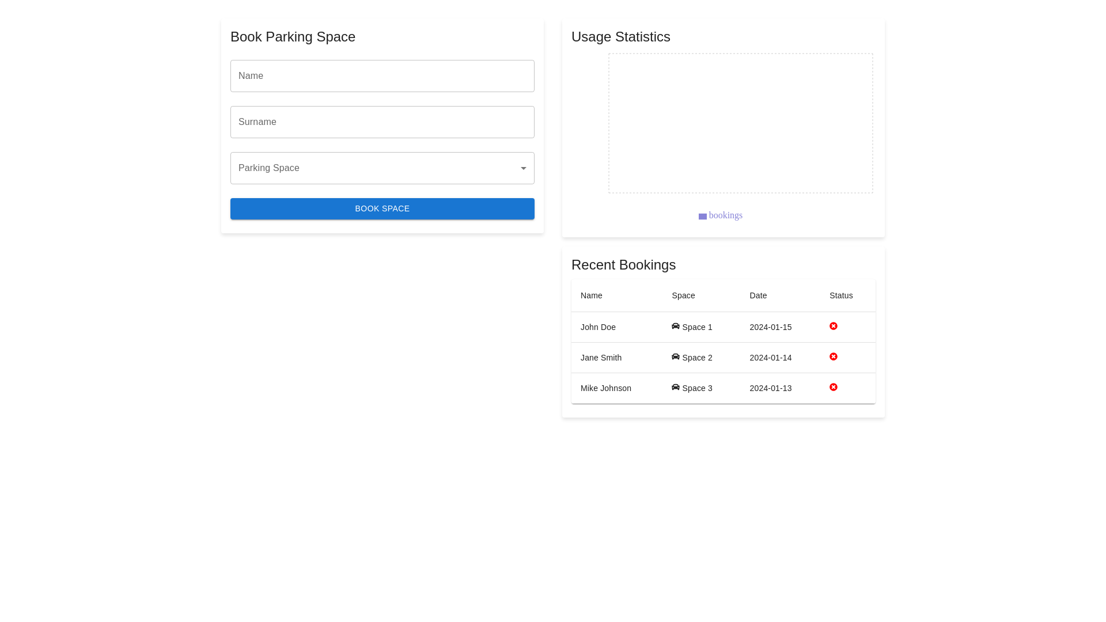
Task: Cancel Mike Johnson's booking via red X icon
Action: click(x=834, y=387)
